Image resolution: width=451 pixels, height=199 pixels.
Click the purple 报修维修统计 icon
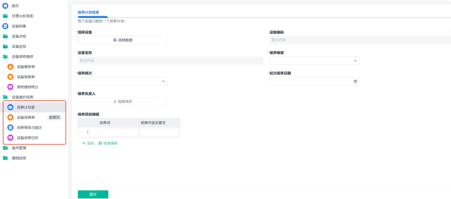point(11,87)
